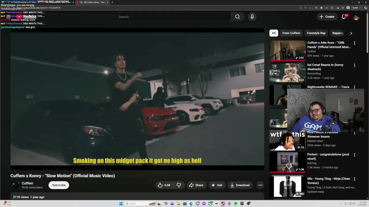This screenshot has width=369, height=207.
Task: Open the favorites collection icon
Action: pos(343,8)
